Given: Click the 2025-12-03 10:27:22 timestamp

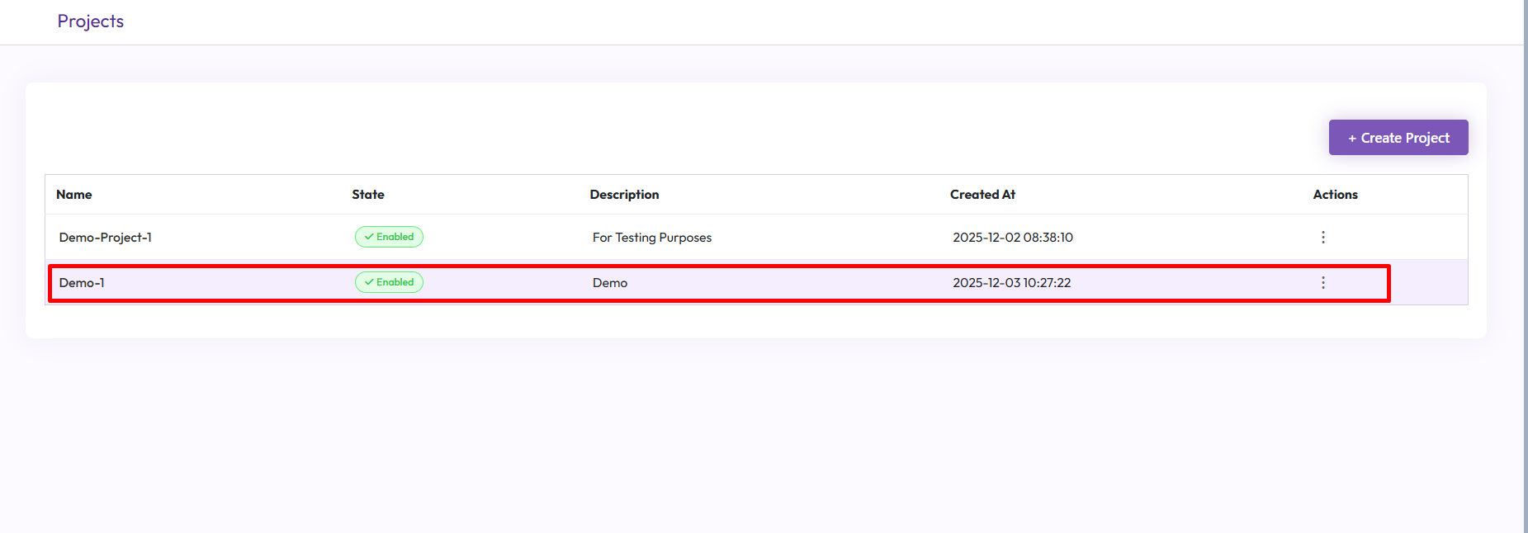Looking at the screenshot, I should (x=1011, y=283).
